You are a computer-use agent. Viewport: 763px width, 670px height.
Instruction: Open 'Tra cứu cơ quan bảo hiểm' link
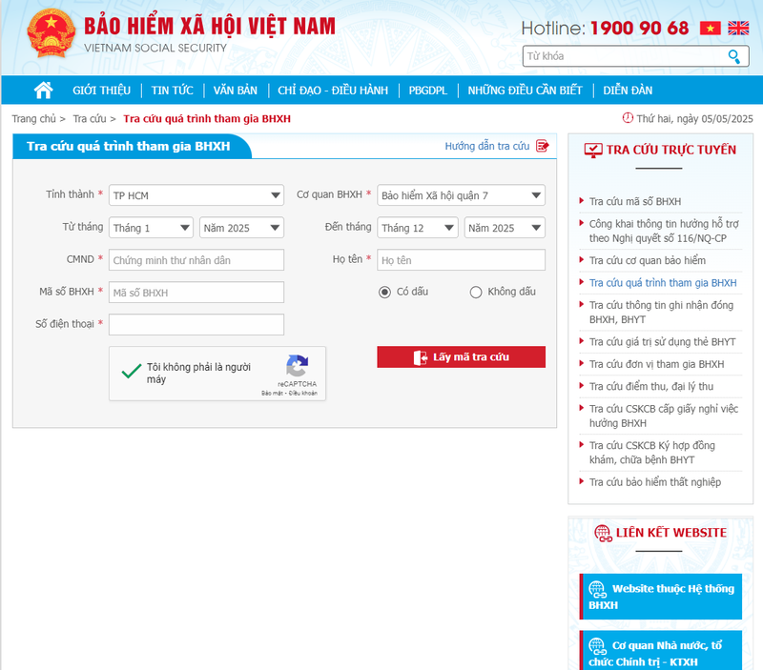[x=648, y=260]
